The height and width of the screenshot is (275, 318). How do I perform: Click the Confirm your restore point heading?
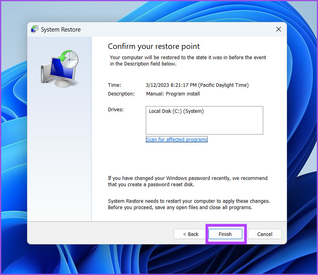(154, 46)
